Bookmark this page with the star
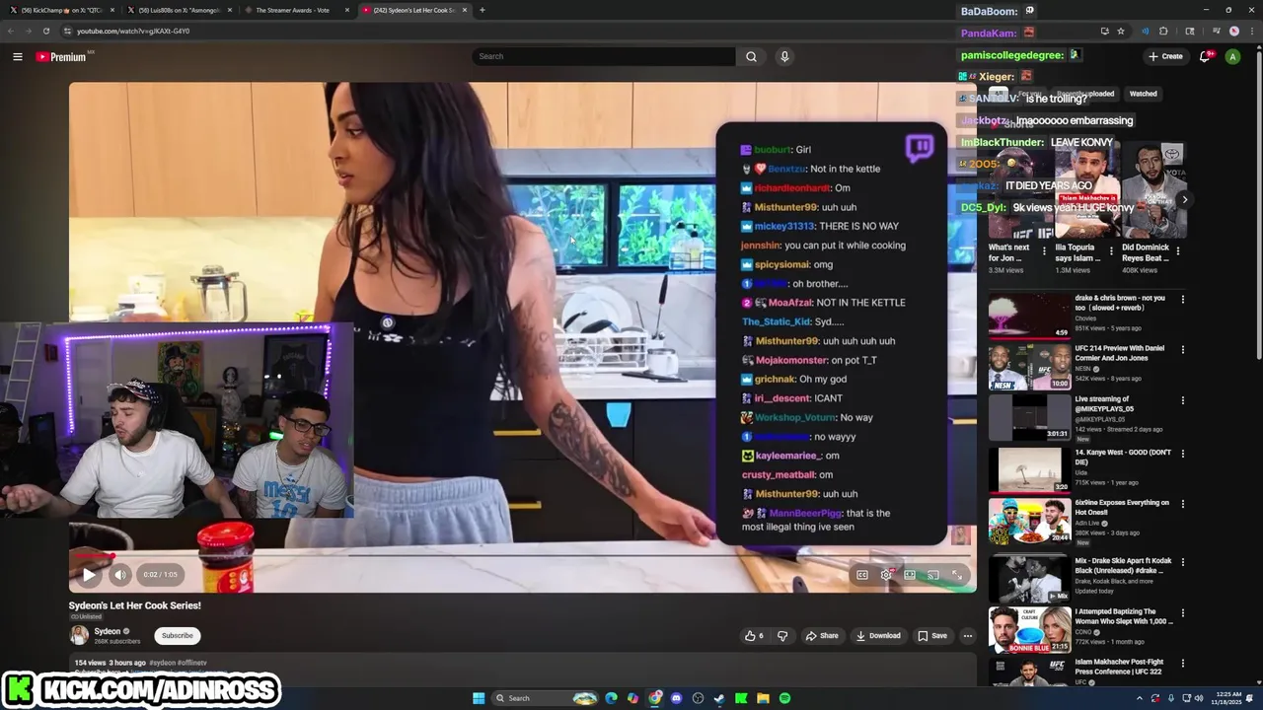The width and height of the screenshot is (1263, 710). [1121, 31]
